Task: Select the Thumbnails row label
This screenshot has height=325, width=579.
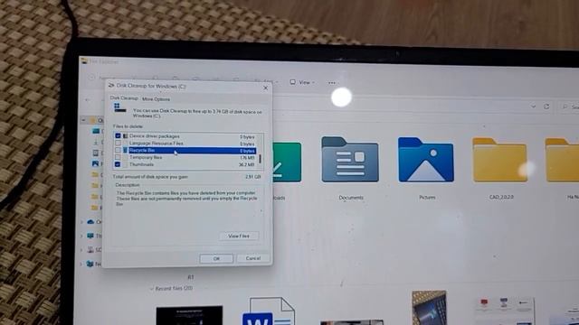Action: pos(141,164)
